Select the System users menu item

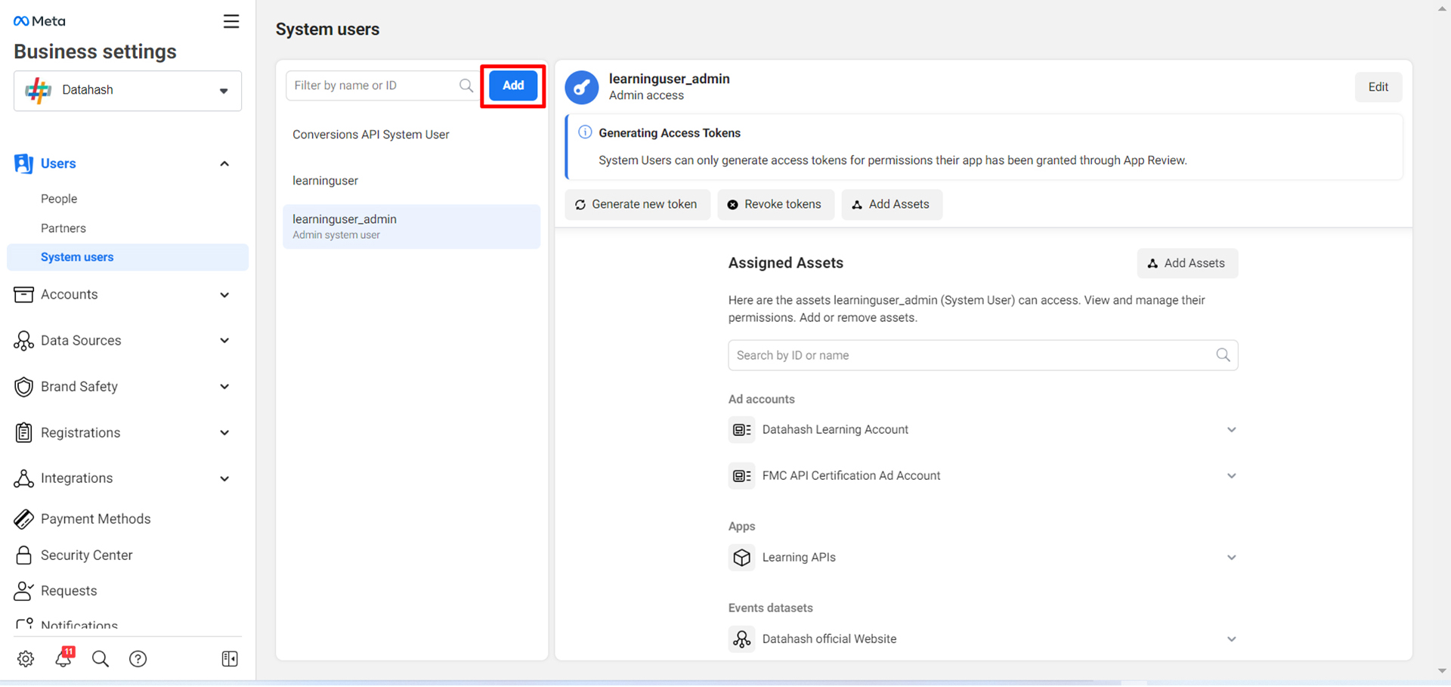128,257
